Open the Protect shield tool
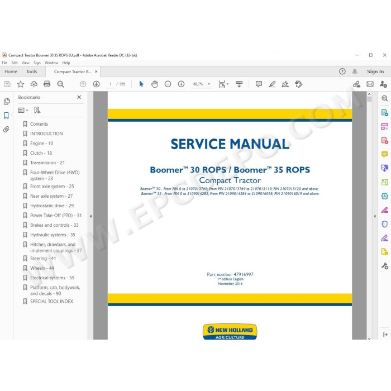The width and height of the screenshot is (391, 391). tap(384, 224)
